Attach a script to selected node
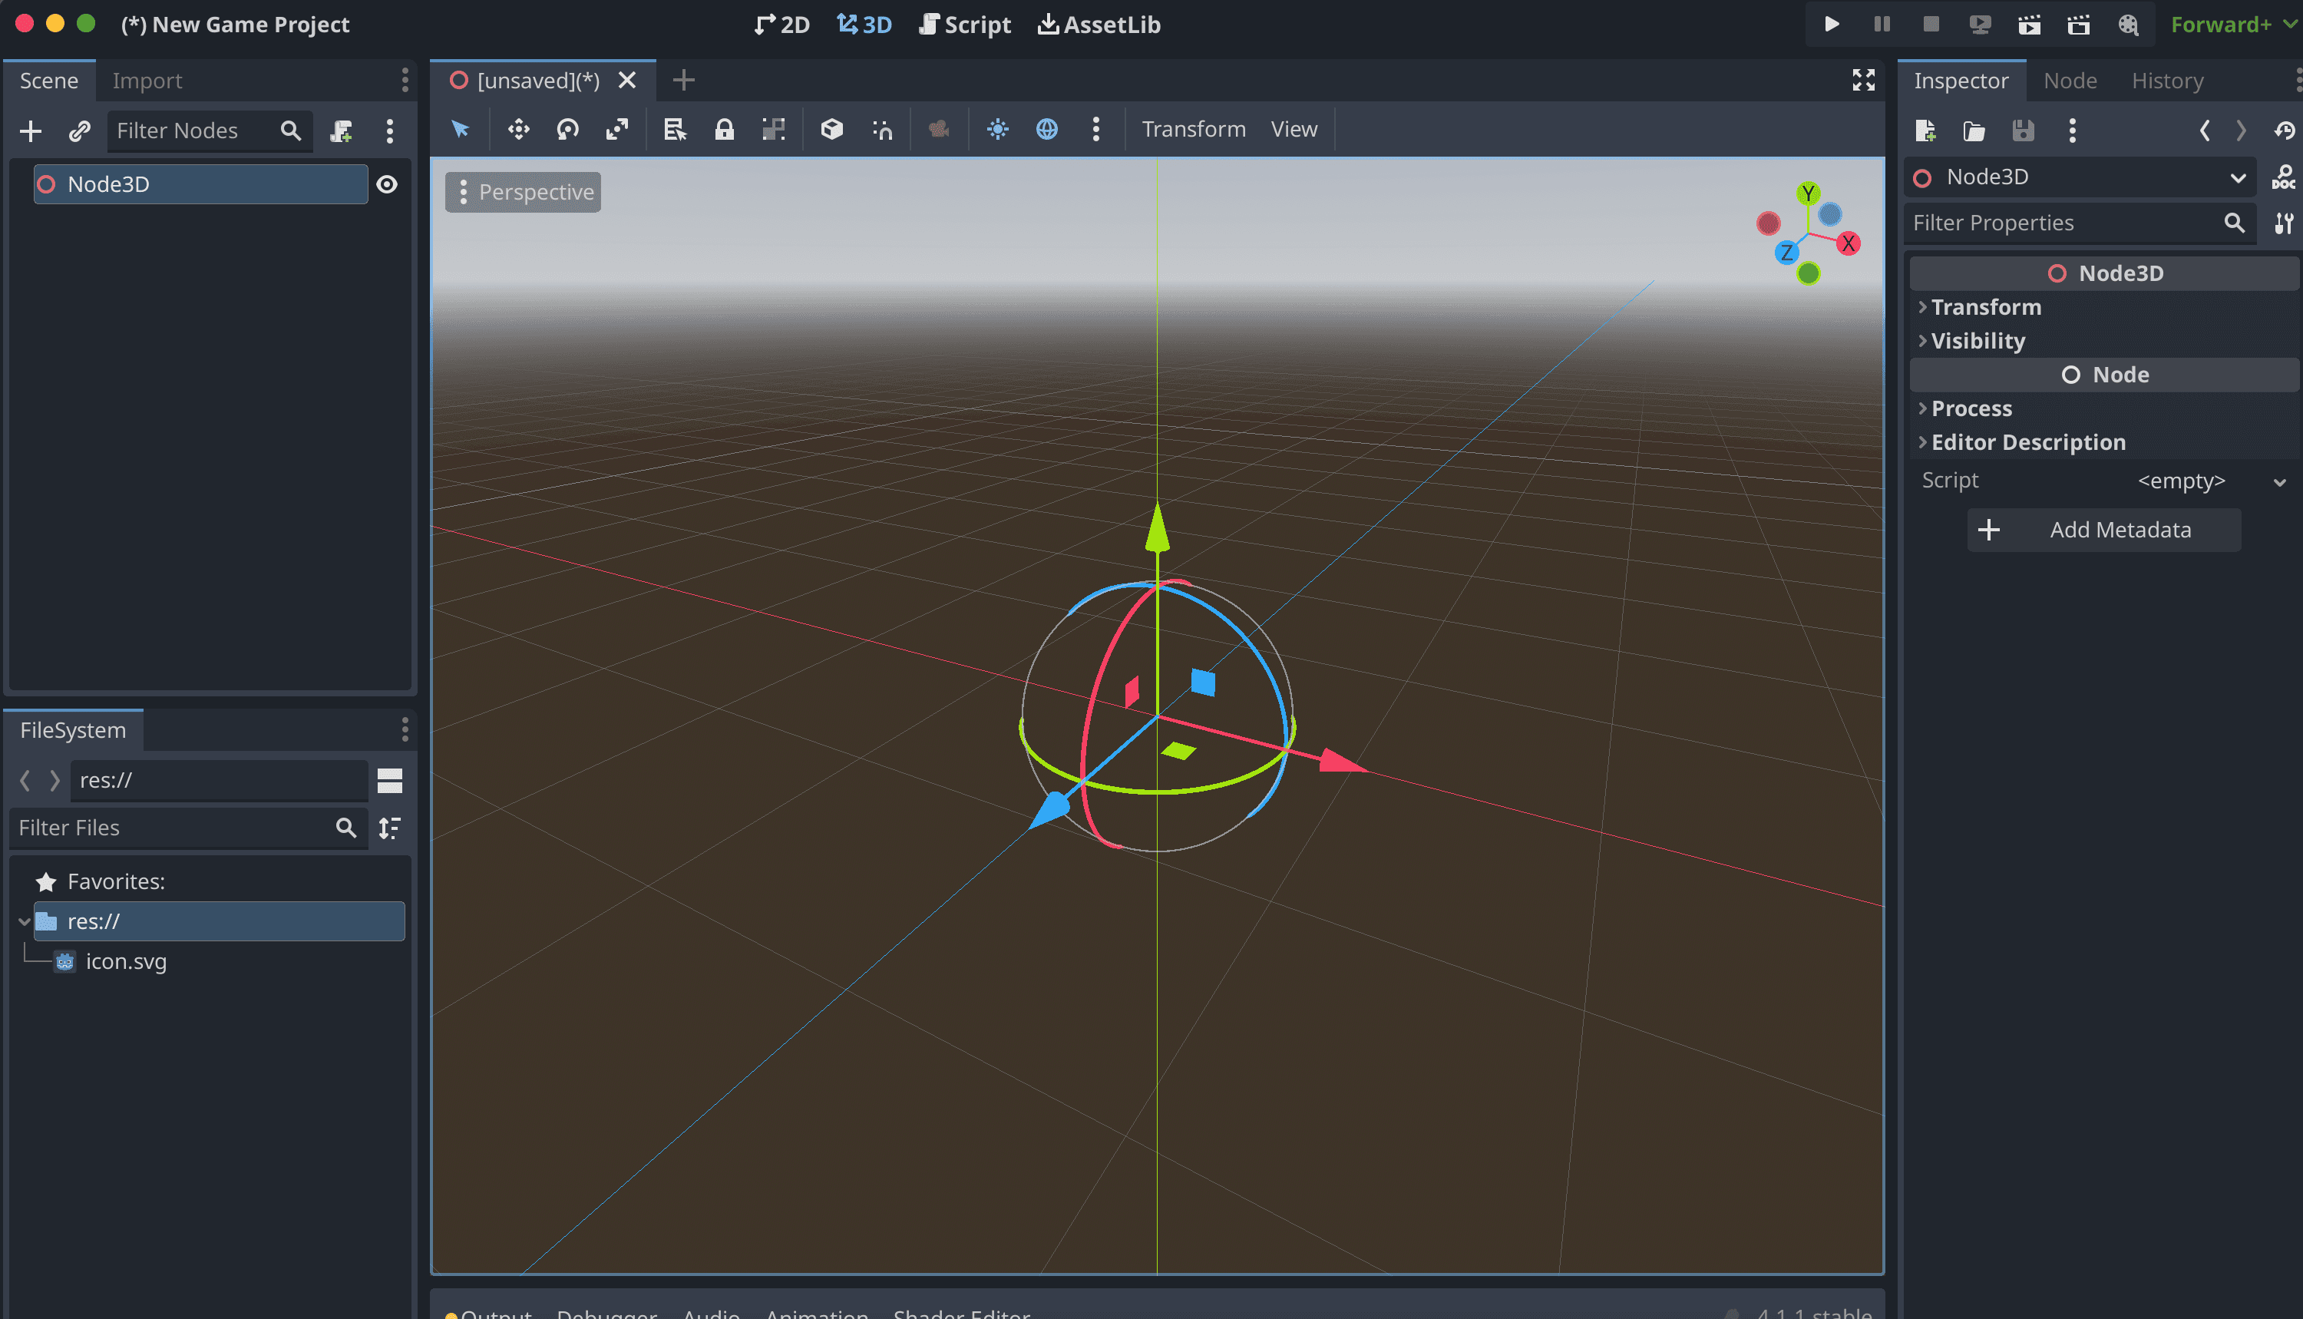 [341, 131]
